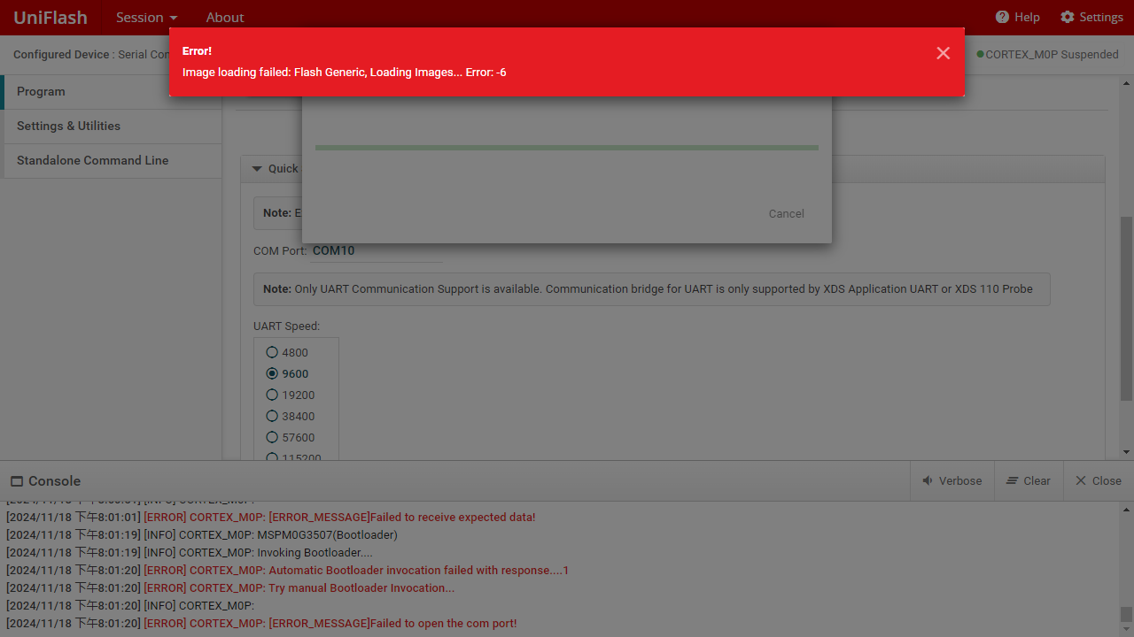Select 4800 UART speed
The image size is (1134, 637).
(x=273, y=352)
